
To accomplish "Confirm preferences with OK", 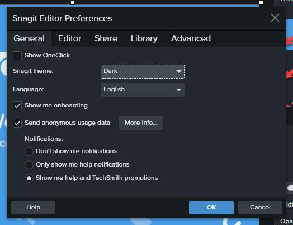I will tap(211, 208).
